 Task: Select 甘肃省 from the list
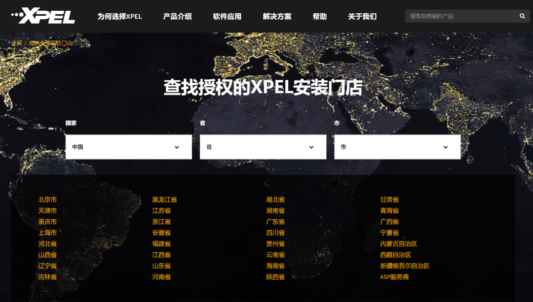pyautogui.click(x=389, y=200)
